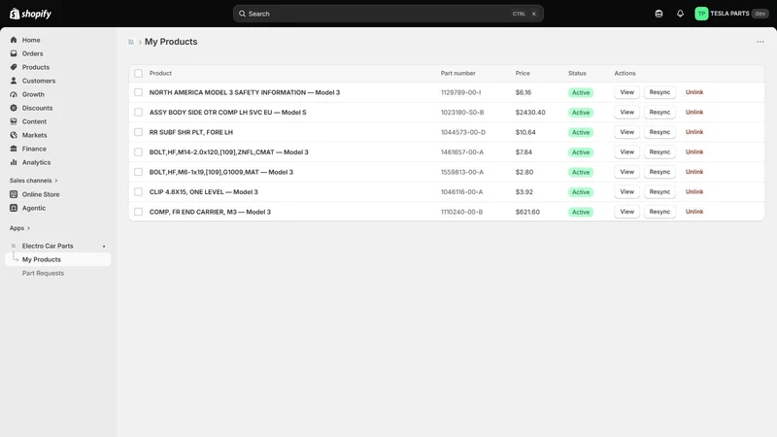This screenshot has width=777, height=437.
Task: Click the Finance bank icon
Action: pyautogui.click(x=14, y=149)
